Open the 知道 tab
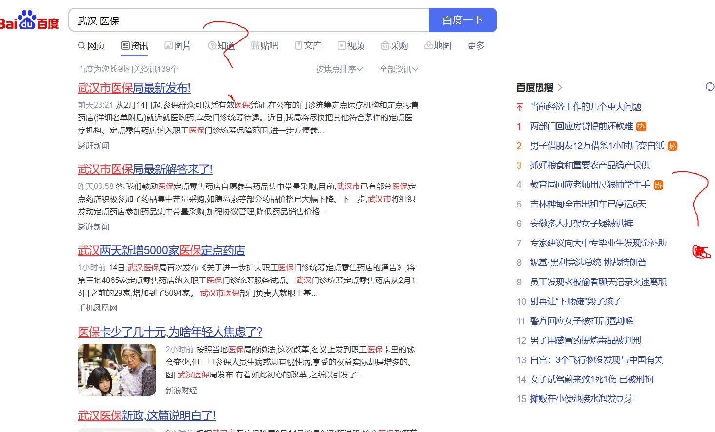Screen dimensions: 715x432 click(221, 46)
